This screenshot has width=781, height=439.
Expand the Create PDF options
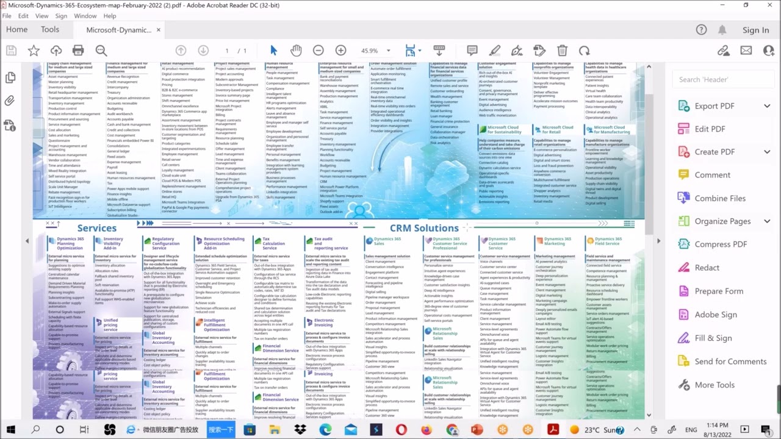click(767, 152)
